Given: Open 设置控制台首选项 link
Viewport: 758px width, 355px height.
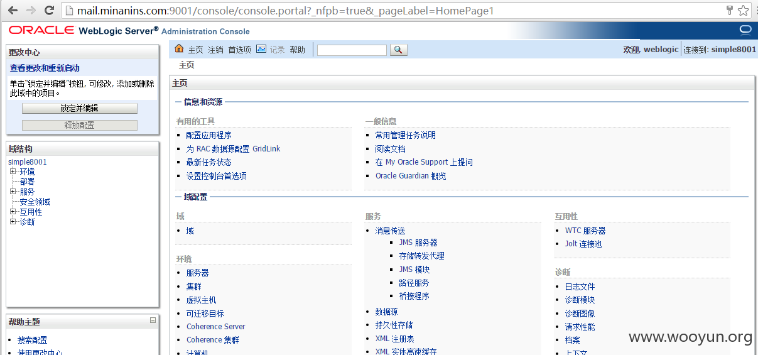Looking at the screenshot, I should [217, 176].
